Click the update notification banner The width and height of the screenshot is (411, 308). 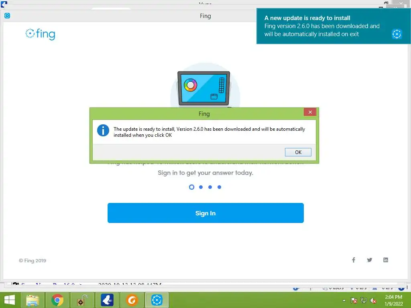333,26
